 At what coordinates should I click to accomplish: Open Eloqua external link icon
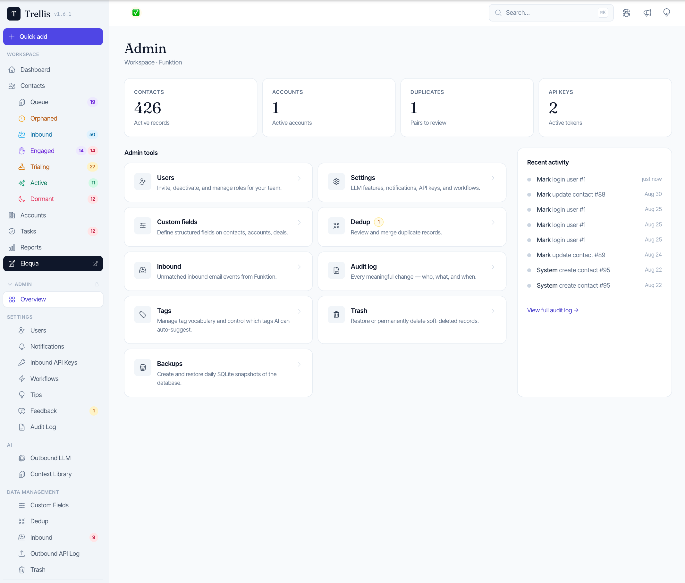click(x=95, y=263)
